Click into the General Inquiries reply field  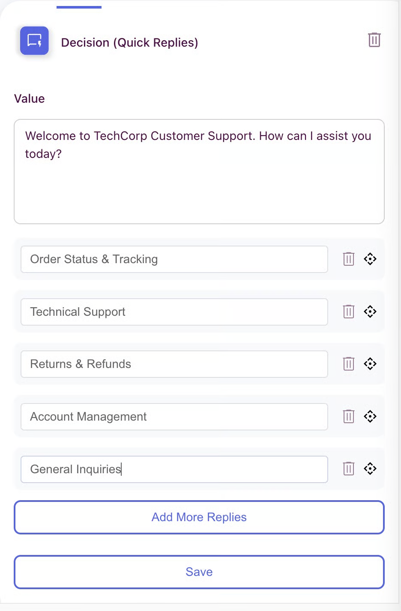click(174, 469)
